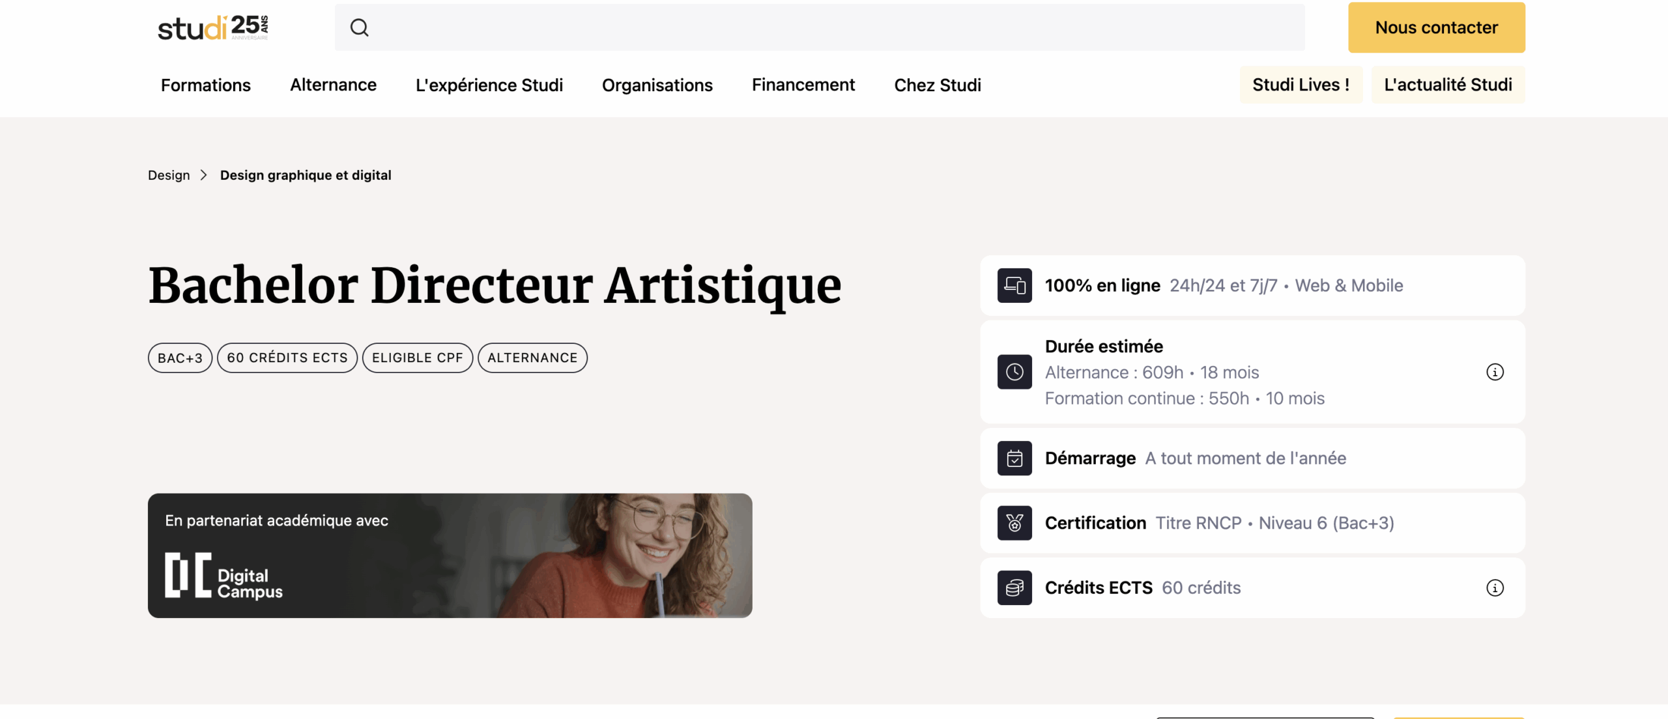Go to Design breadcrumb link
1668x719 pixels.
tap(169, 175)
